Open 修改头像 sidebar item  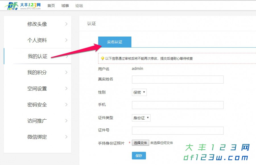point(37,24)
